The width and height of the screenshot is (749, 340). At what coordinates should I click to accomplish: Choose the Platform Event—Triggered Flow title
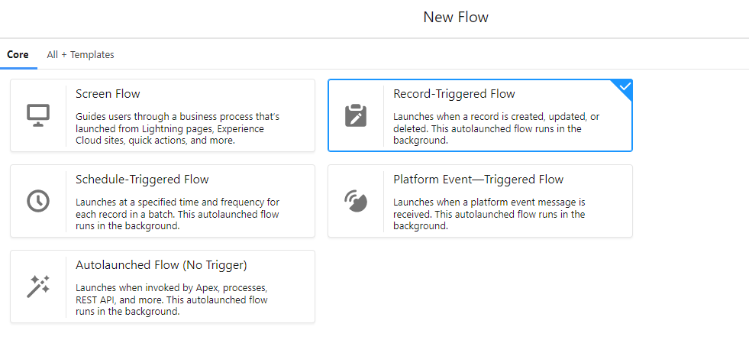478,180
